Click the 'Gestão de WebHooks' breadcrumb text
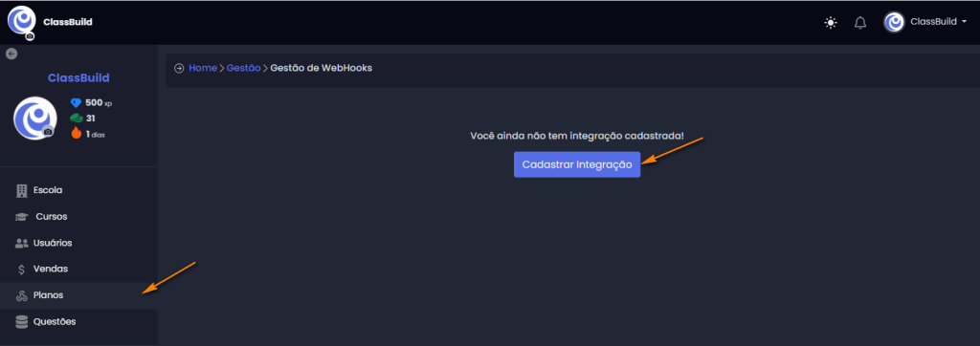 [322, 68]
